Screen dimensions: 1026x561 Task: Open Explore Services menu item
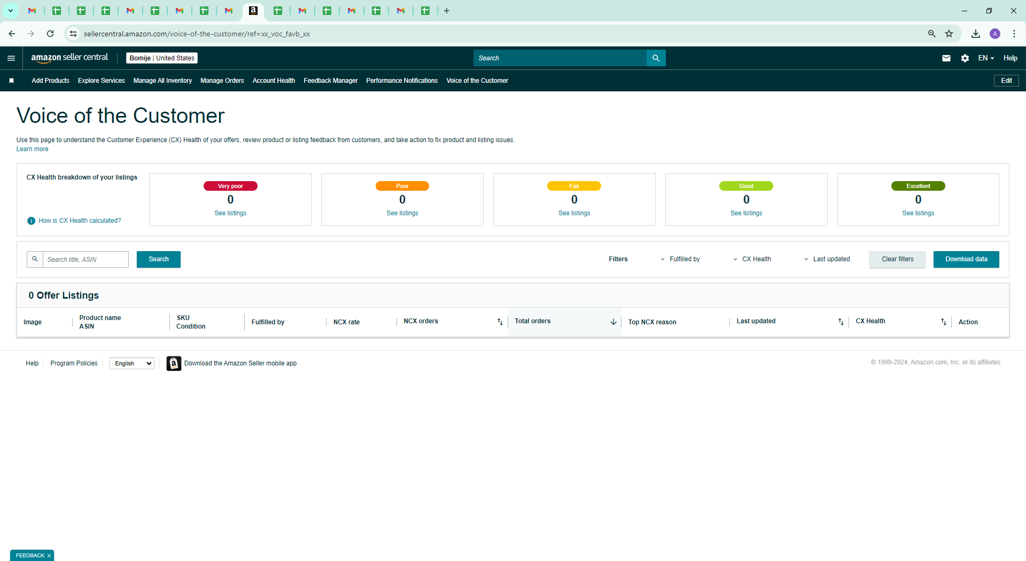[101, 81]
